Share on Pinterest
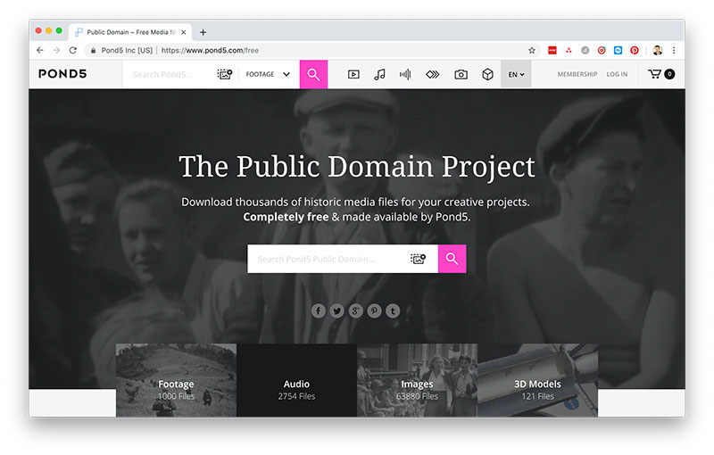 click(374, 310)
